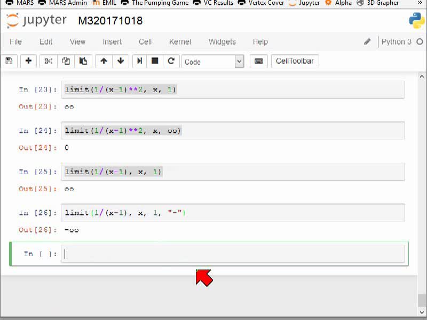Open the command palette keyboard icon

click(x=258, y=61)
